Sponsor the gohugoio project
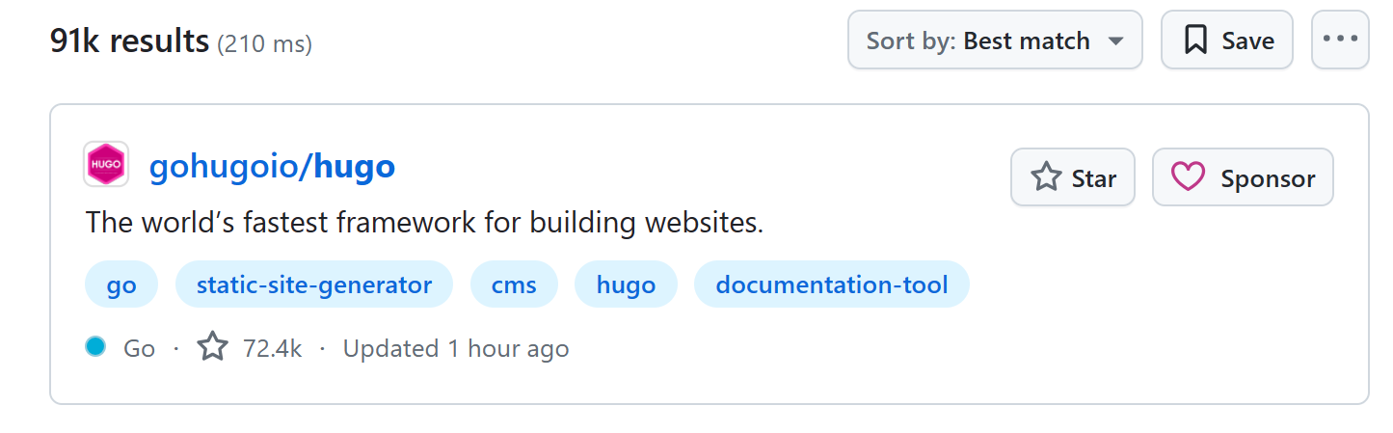 click(1243, 177)
